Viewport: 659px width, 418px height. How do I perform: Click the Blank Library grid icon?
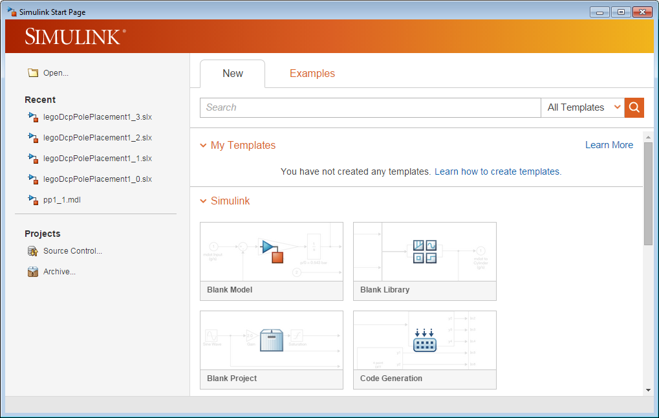(x=424, y=252)
